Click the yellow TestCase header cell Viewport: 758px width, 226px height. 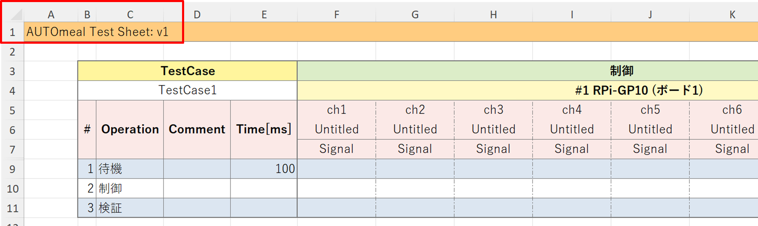click(187, 71)
